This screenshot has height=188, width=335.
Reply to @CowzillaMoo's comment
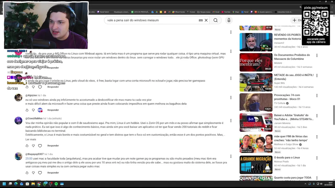pos(53,146)
